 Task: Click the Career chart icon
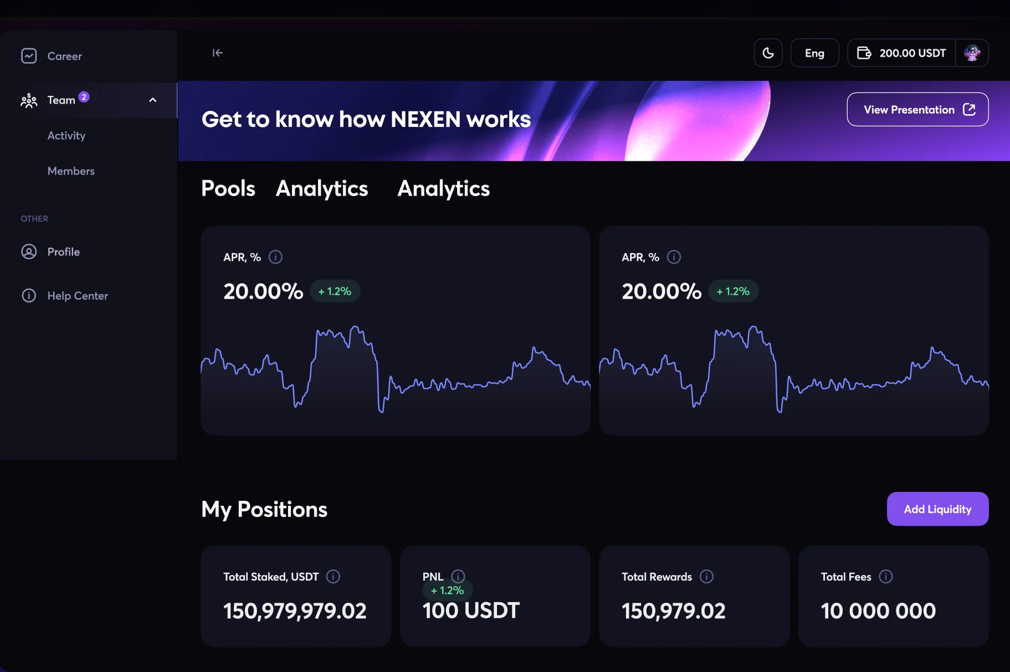click(x=29, y=56)
